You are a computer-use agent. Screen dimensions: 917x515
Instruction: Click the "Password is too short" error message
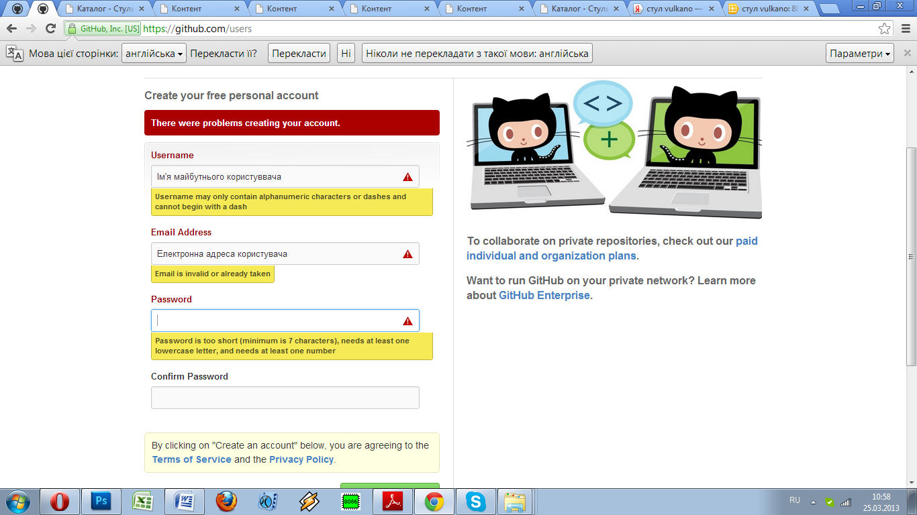click(292, 345)
